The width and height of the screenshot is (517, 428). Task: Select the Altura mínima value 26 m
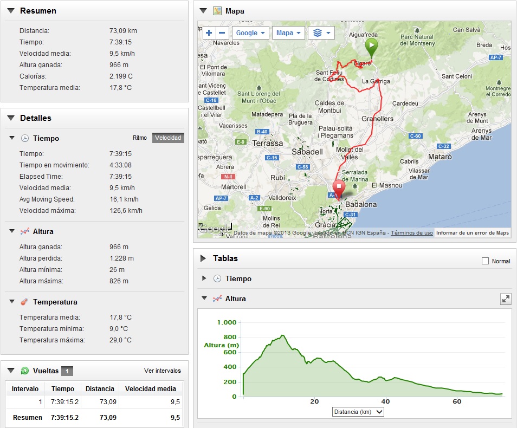[117, 270]
